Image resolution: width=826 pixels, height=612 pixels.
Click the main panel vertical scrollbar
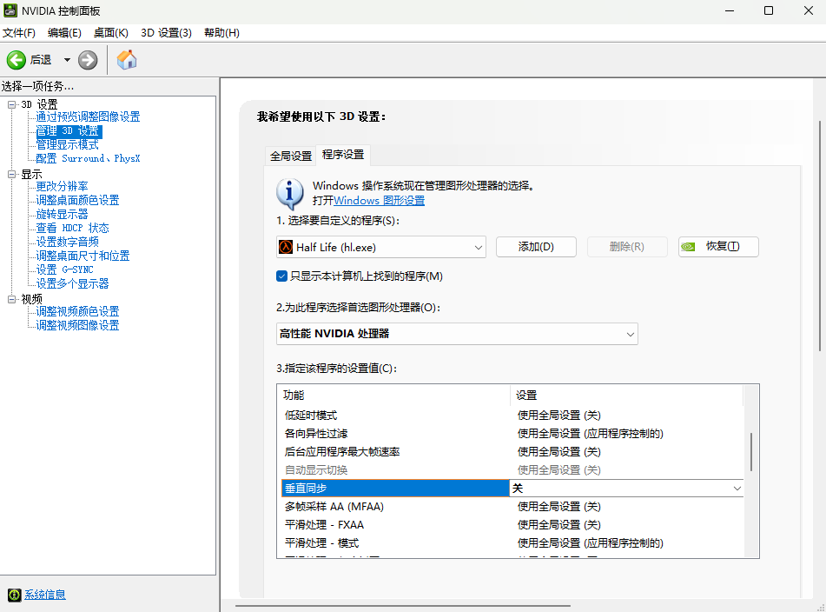pos(820,236)
